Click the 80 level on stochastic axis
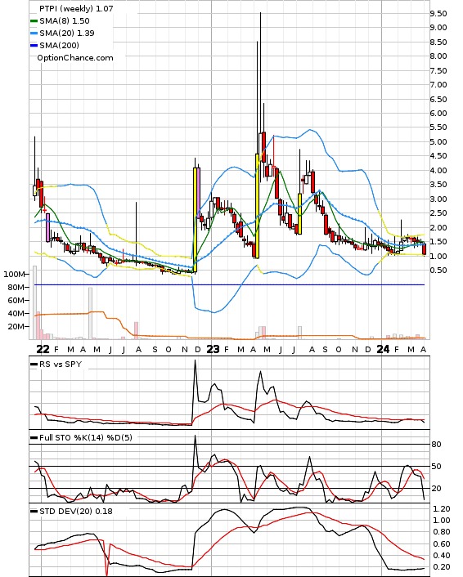The height and width of the screenshot is (577, 463). point(437,444)
